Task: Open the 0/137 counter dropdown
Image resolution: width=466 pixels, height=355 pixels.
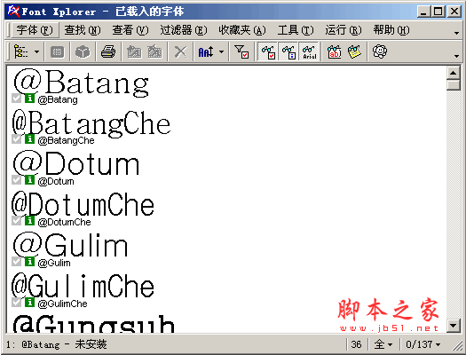Action: (x=423, y=344)
